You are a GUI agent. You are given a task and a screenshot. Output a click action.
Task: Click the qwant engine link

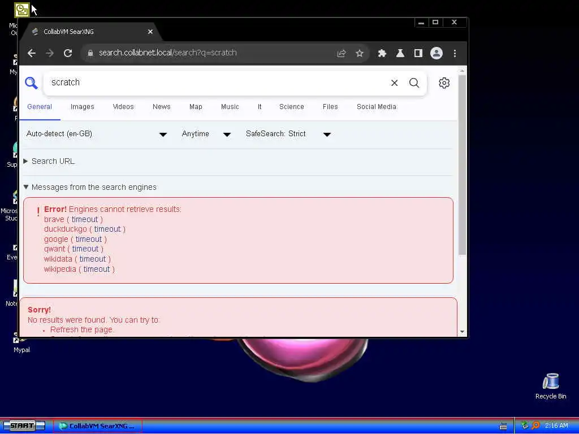[54, 249]
